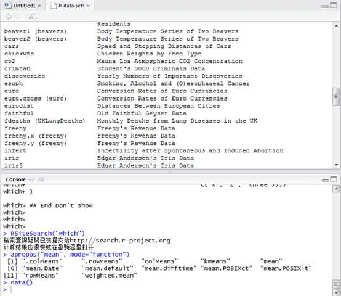Click the up arrow of the console scrollbar

336,189
